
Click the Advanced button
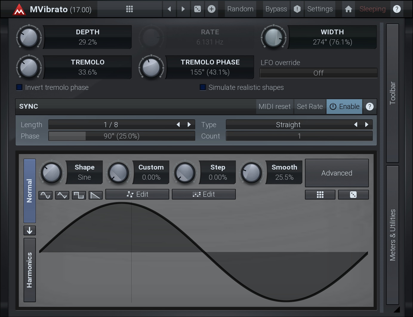[337, 173]
